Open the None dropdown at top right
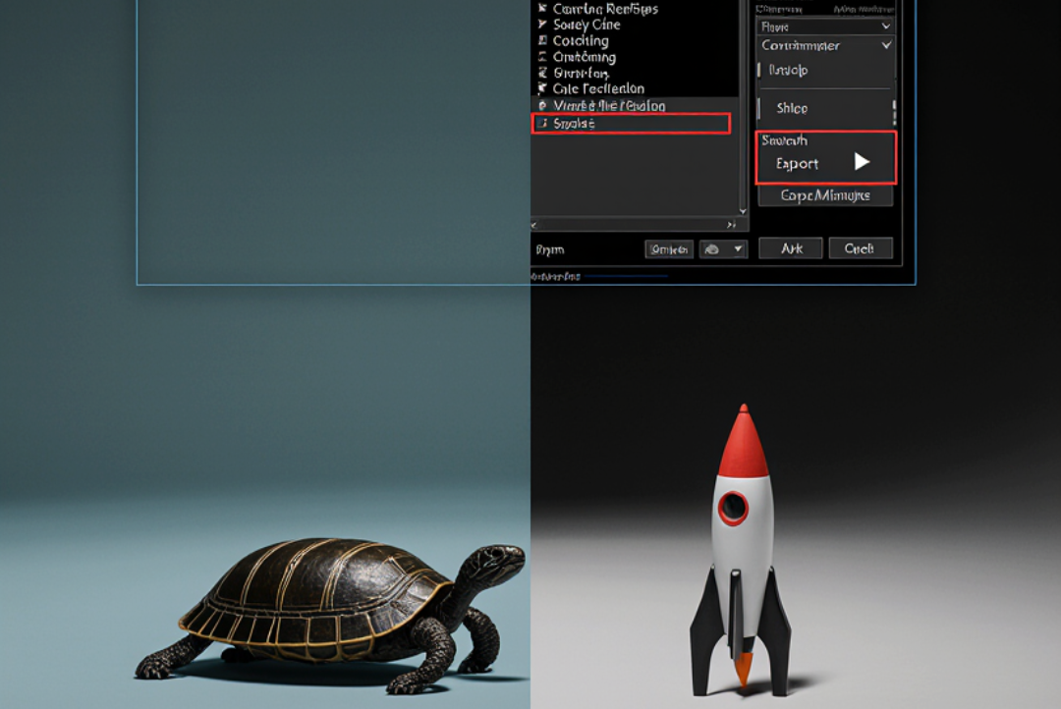This screenshot has height=709, width=1061. coord(823,26)
